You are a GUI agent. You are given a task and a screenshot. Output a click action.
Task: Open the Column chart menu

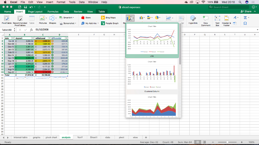click(142, 18)
